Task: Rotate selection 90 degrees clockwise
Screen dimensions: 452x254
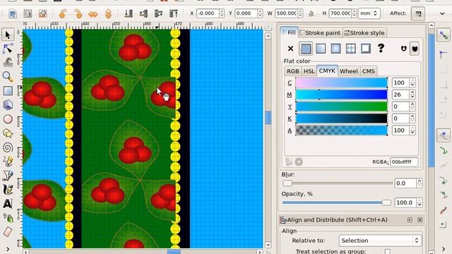Action: point(78,13)
